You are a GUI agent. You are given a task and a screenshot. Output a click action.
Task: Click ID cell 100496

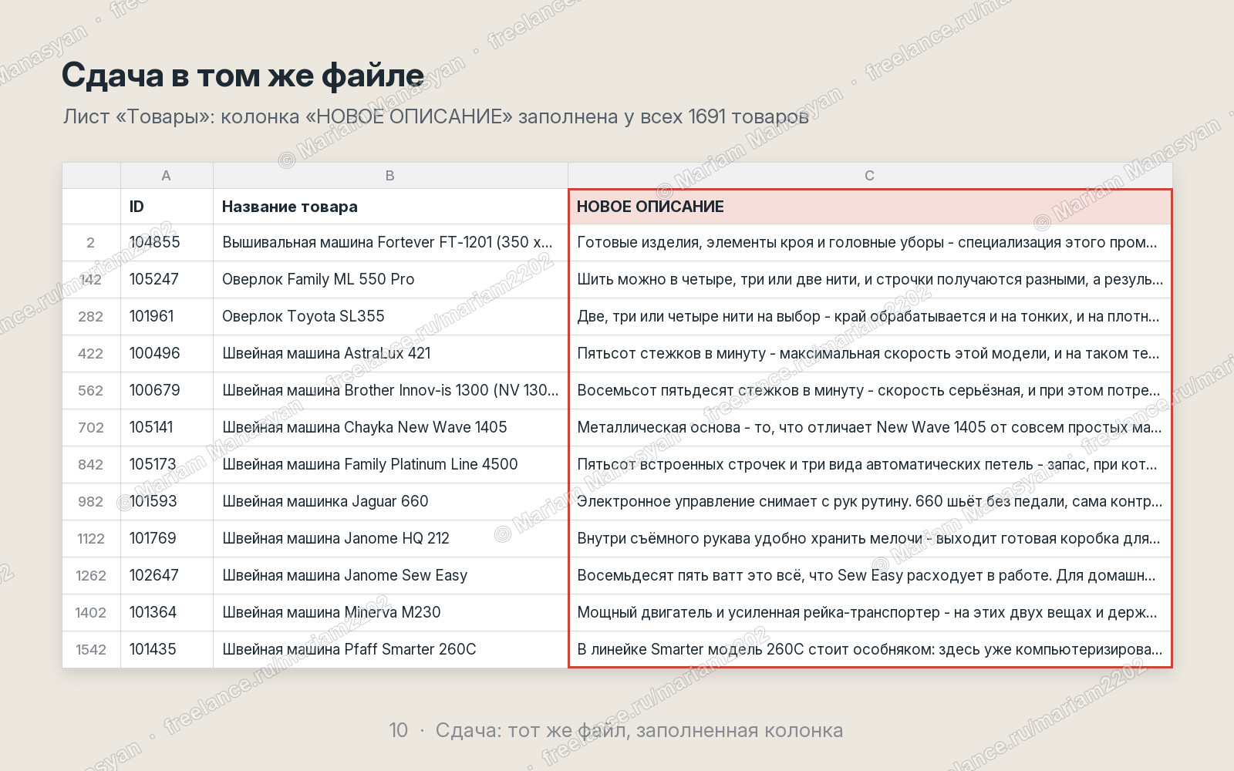click(167, 354)
